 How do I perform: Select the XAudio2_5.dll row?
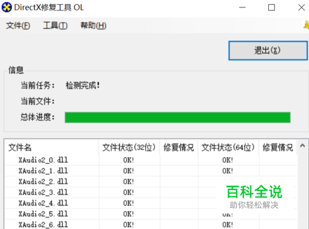[x=151, y=214]
